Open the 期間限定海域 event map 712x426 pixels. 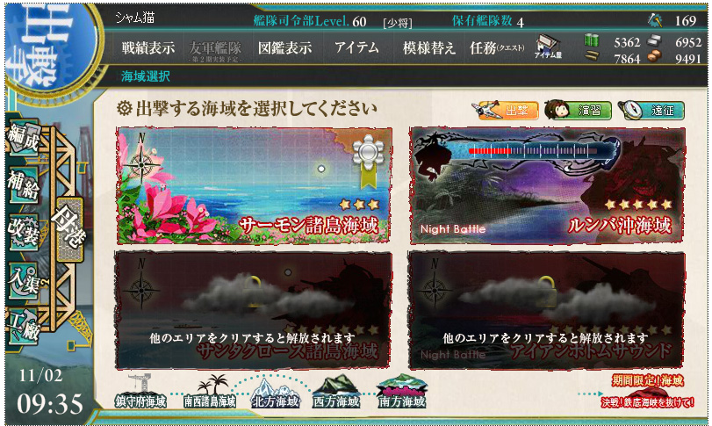click(x=648, y=391)
